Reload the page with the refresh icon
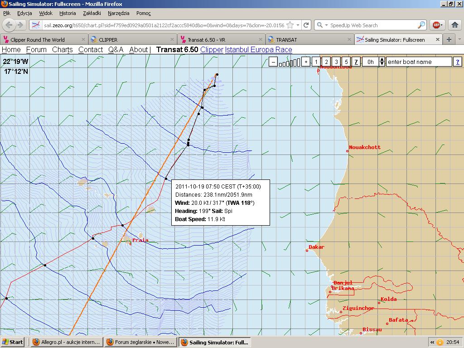This screenshot has height=348, width=464. pyautogui.click(x=306, y=25)
